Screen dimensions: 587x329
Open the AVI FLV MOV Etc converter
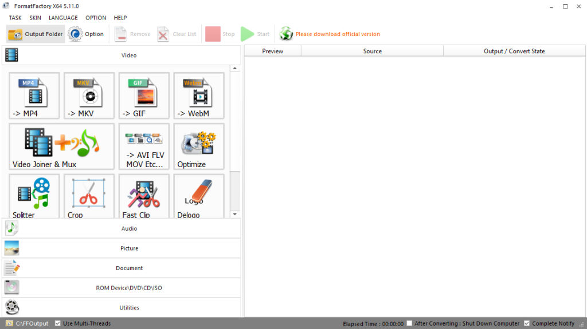pyautogui.click(x=144, y=146)
